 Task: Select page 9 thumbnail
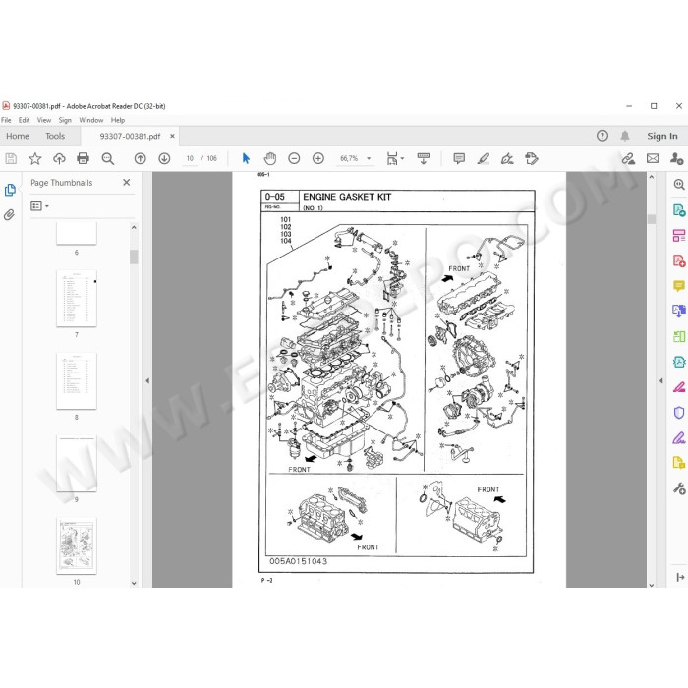(77, 463)
